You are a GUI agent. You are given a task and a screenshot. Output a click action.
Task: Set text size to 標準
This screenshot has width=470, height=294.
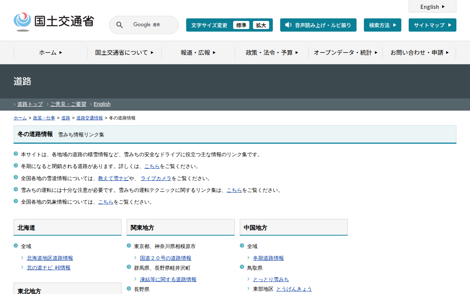(241, 25)
